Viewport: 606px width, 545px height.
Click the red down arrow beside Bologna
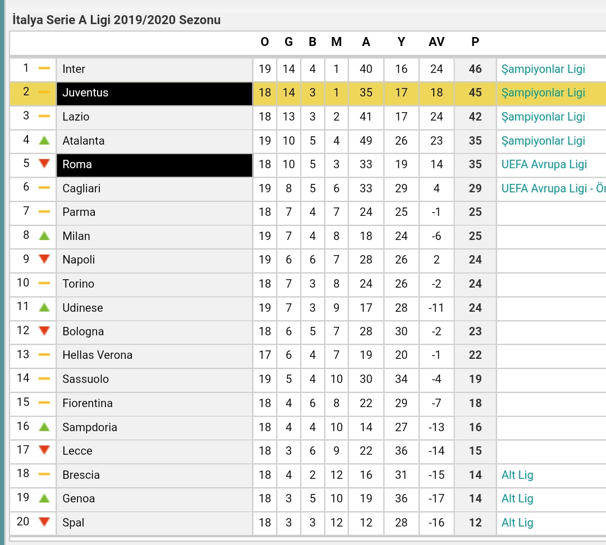[x=44, y=331]
